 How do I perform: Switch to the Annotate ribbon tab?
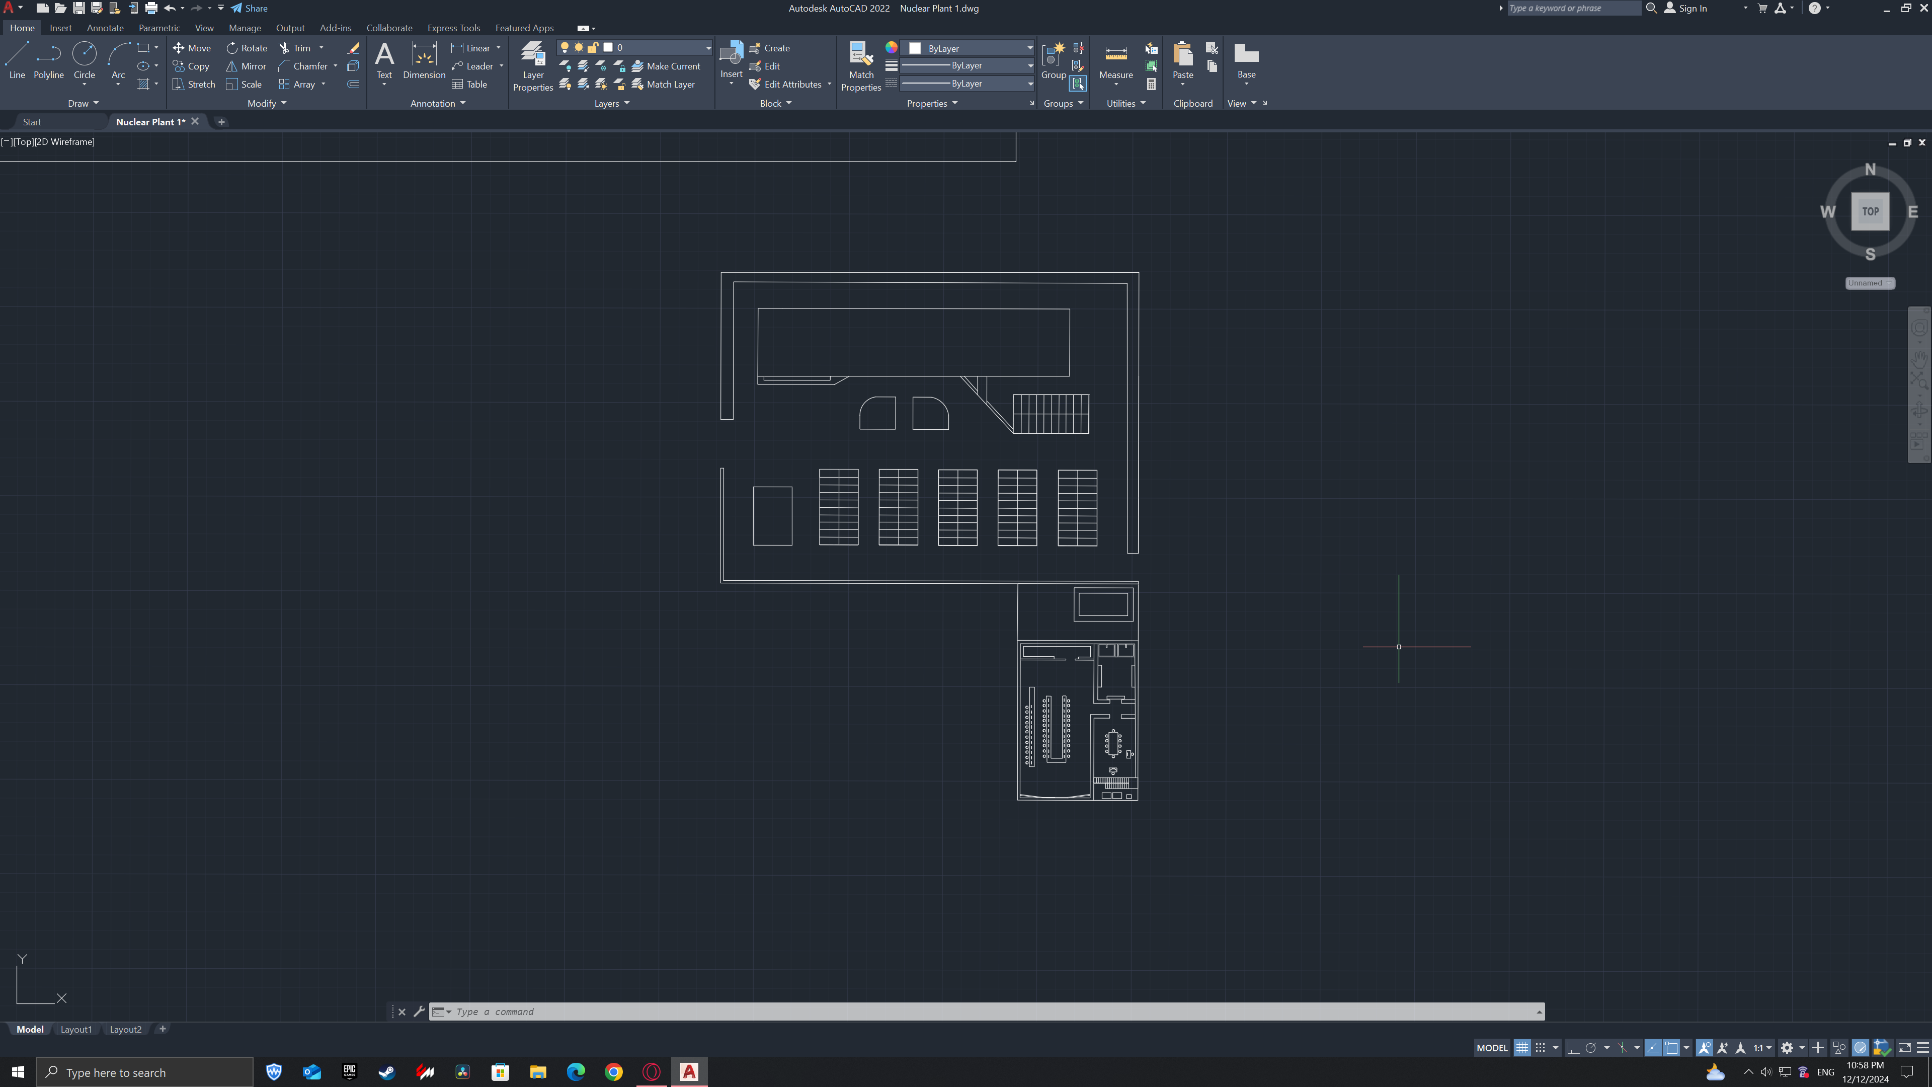[105, 28]
